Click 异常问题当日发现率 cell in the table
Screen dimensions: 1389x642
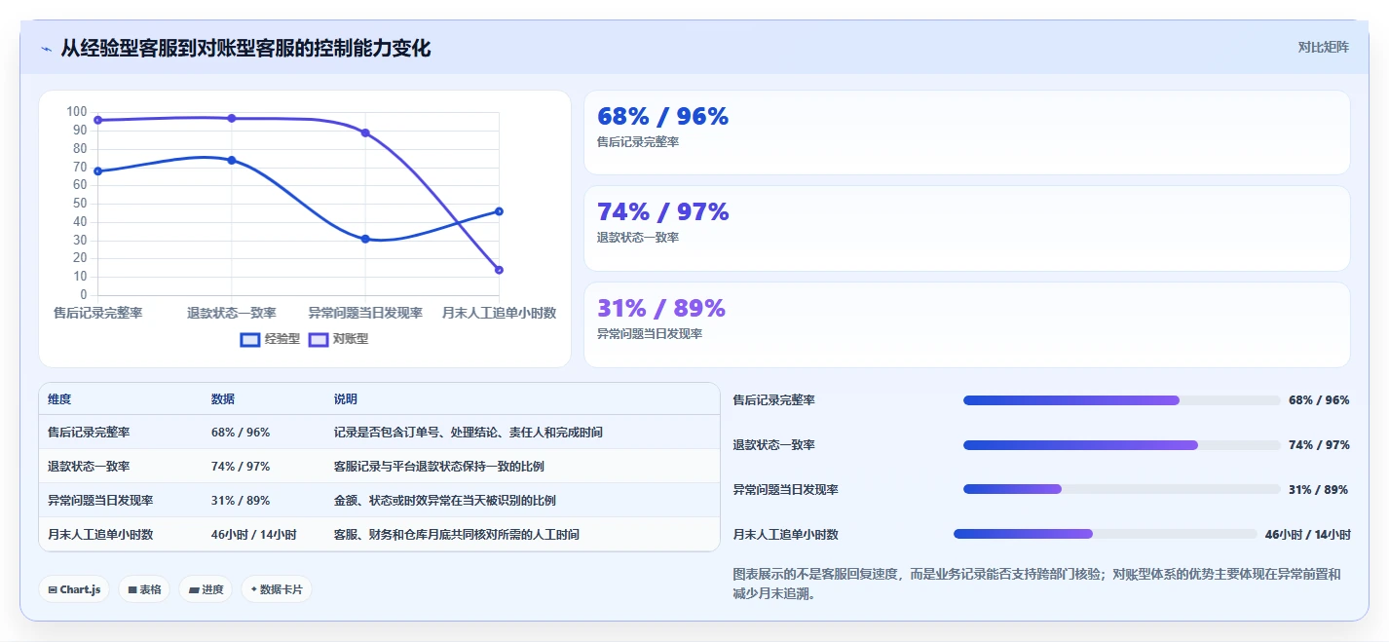pos(100,500)
